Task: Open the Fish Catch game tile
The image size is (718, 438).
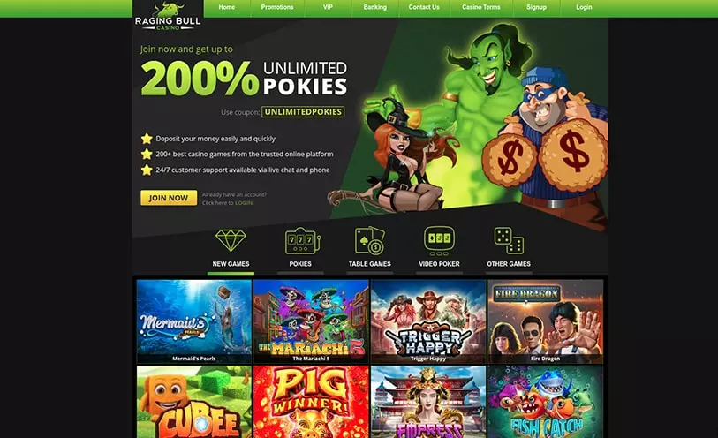Action: [546, 402]
